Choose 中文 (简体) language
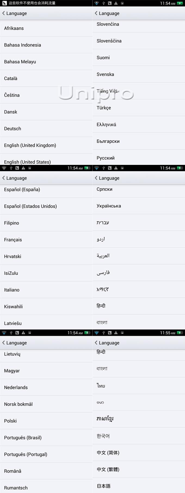 pos(139,453)
